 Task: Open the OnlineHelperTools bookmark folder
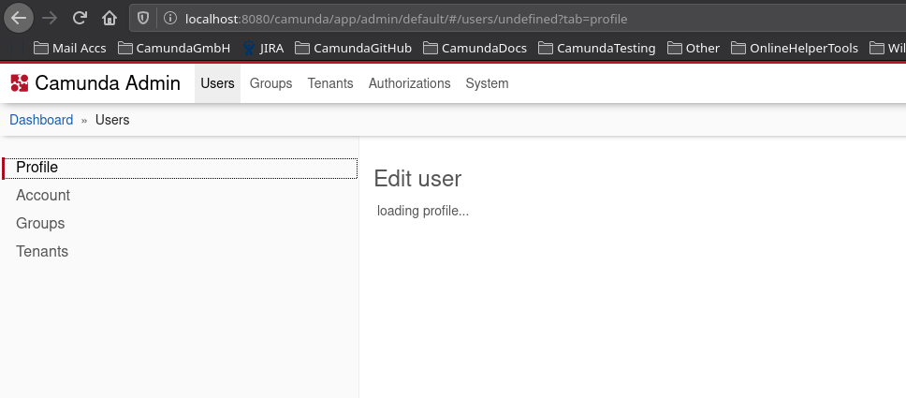(794, 48)
